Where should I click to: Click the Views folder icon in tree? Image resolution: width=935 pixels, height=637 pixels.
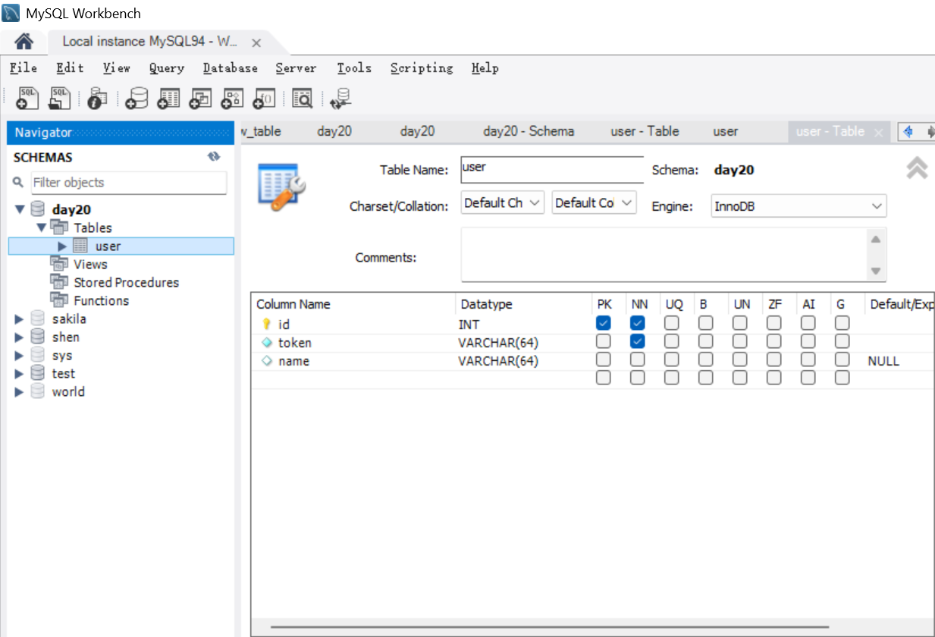[59, 263]
